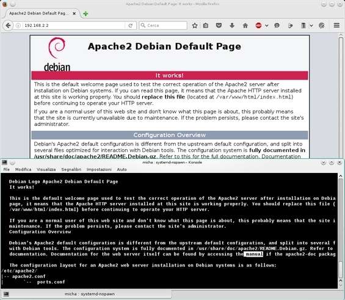Follow the highlighted manual link in terminal
Screen dimensions: 345x300
tap(254, 254)
